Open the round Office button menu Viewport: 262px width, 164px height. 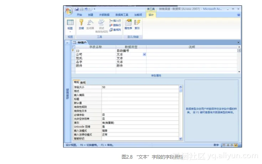(69, 11)
